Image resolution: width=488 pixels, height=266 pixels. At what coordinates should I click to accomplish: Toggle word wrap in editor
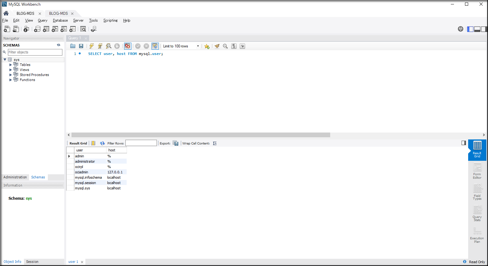point(242,46)
